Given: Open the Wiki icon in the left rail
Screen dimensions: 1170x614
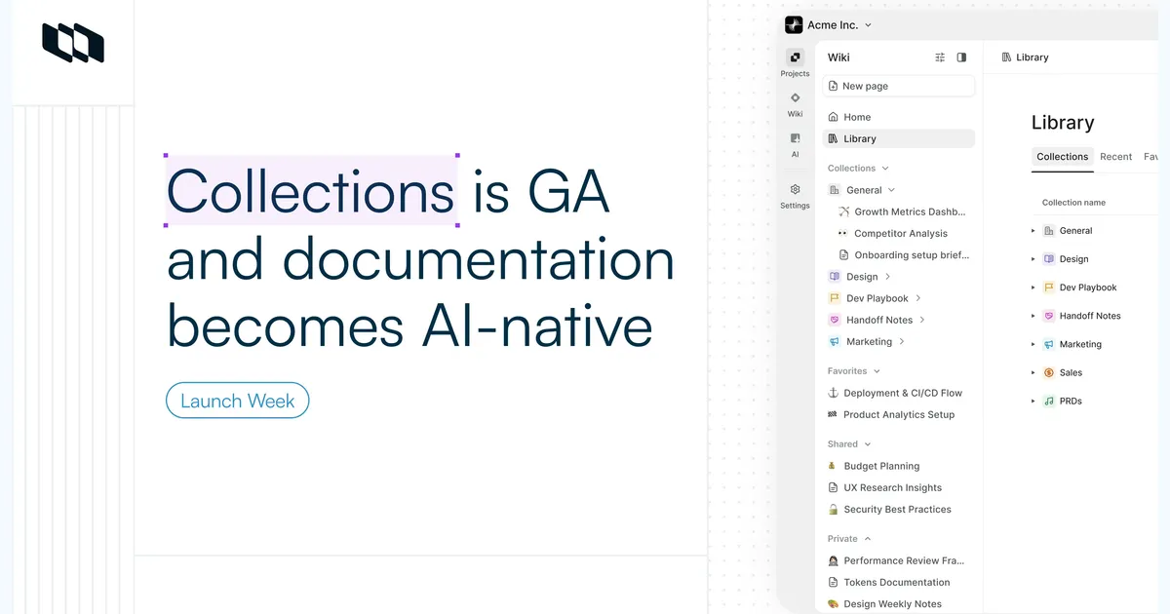Looking at the screenshot, I should [796, 97].
